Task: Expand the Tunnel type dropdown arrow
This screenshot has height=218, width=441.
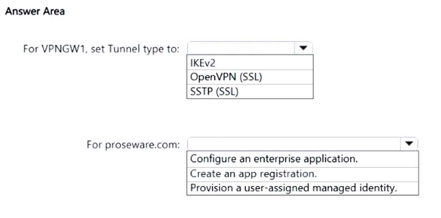Action: (x=303, y=48)
